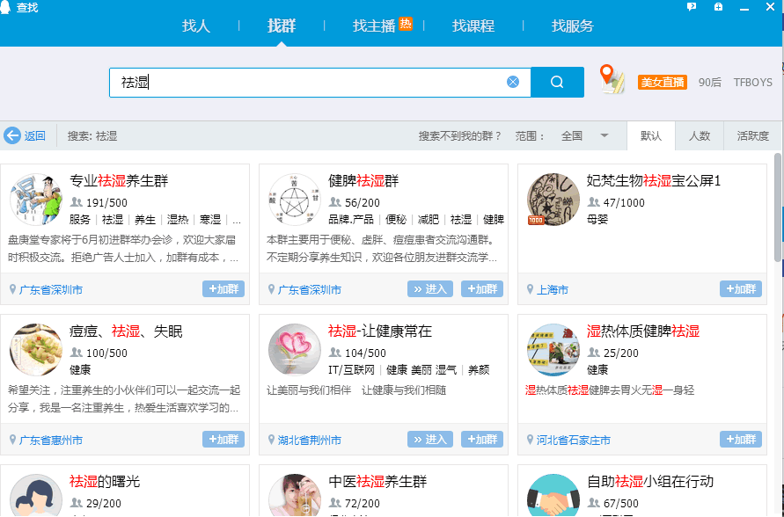Click the feedback speech-bubble icon in the title bar
The height and width of the screenshot is (517, 784).
(692, 7)
